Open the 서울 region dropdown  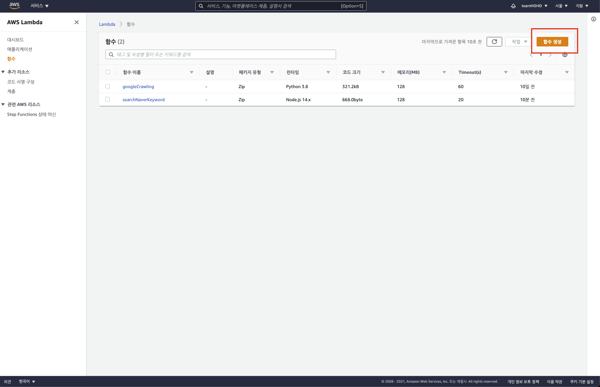(561, 6)
